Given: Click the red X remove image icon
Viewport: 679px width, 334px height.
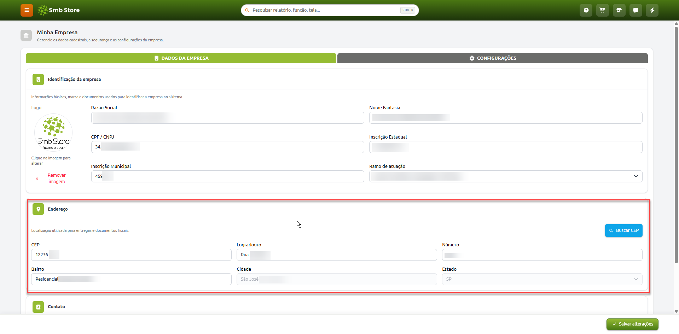Looking at the screenshot, I should click(37, 178).
